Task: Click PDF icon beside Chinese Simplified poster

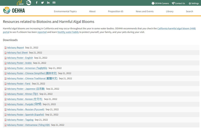Action: click(5, 73)
